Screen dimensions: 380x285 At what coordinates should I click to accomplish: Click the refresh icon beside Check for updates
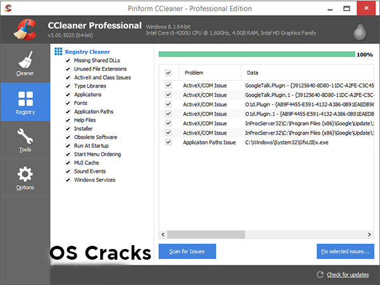[x=320, y=274]
